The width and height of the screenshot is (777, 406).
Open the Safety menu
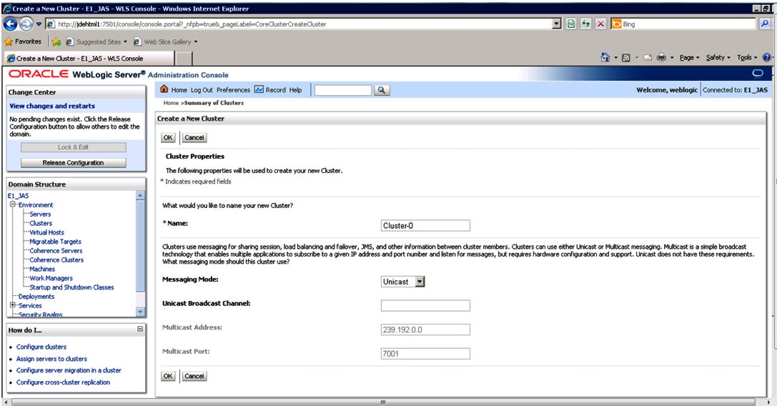click(x=718, y=57)
